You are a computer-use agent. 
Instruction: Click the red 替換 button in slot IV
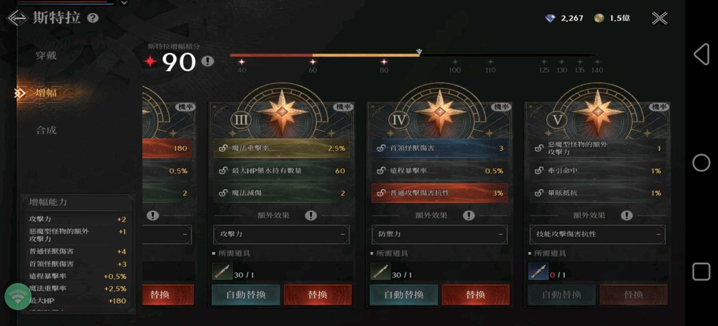475,295
